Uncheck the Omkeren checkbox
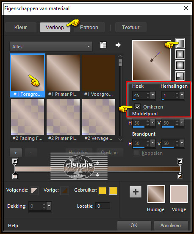The width and height of the screenshot is (194, 234). point(137,107)
